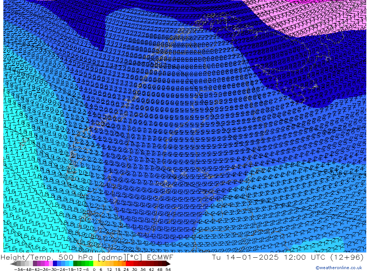Screen dimensions: 370x271
Task: Click the gray left arrow of color scale
Action: point(13,264)
